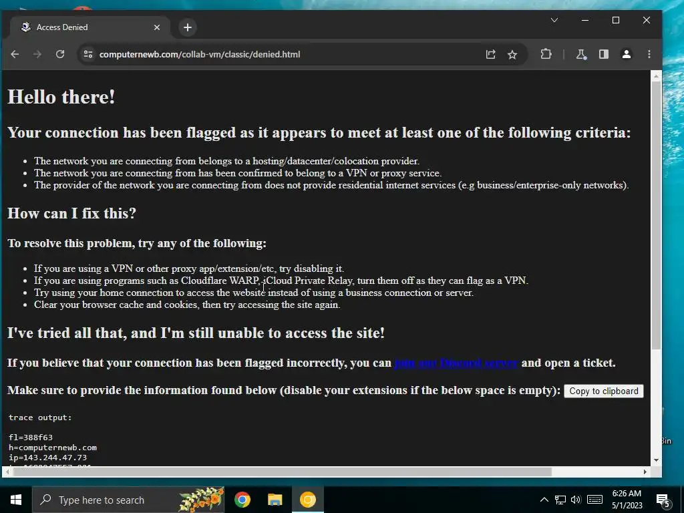
Task: Open the taskbar clock and date
Action: point(627,500)
